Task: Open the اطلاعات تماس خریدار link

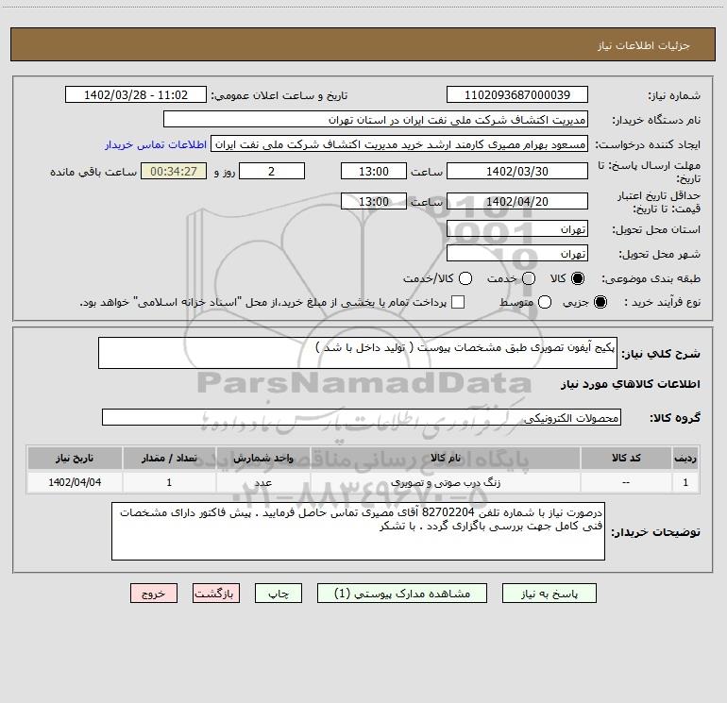Action: coord(156,144)
